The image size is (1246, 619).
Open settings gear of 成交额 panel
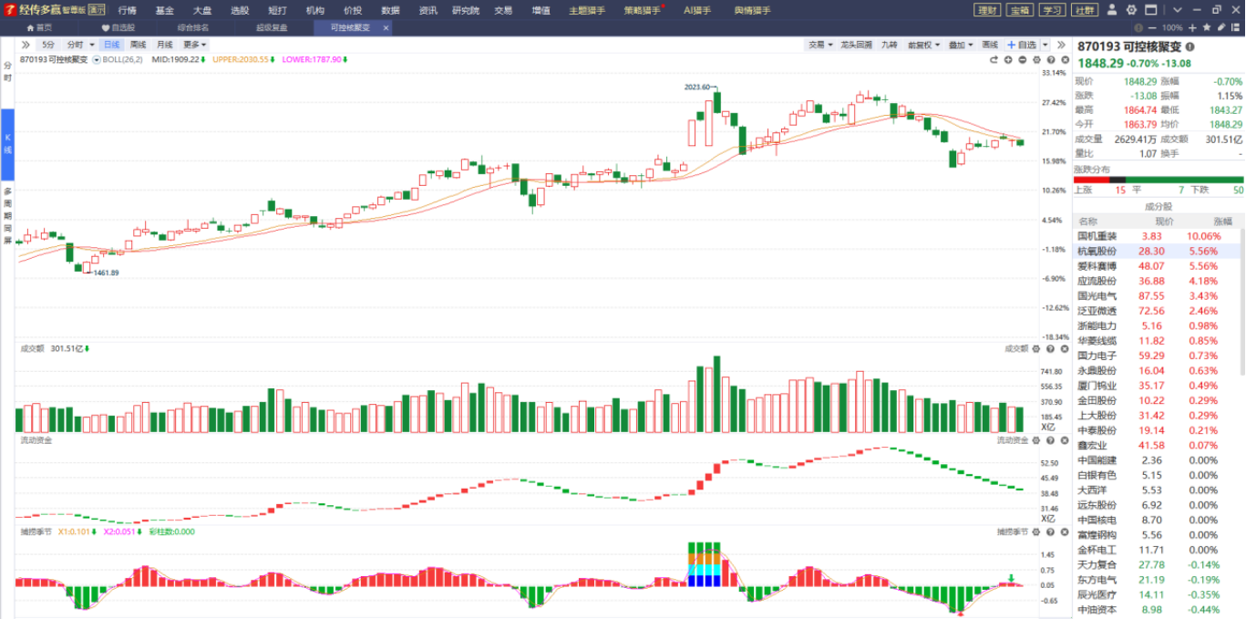1037,348
